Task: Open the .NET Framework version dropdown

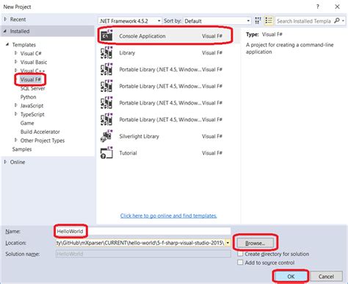Action: click(130, 21)
